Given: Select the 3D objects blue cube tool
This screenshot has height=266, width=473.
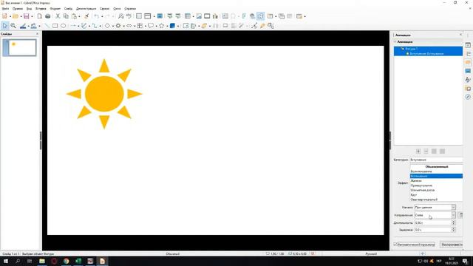Looking at the screenshot, I should tap(172, 26).
